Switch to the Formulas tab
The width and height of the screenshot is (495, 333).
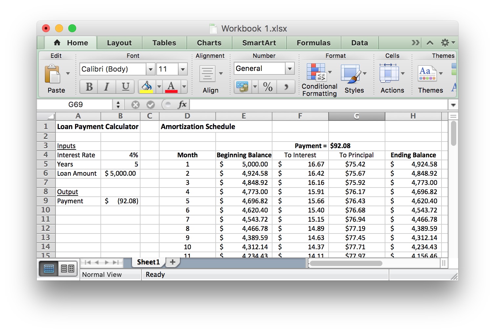(x=313, y=43)
